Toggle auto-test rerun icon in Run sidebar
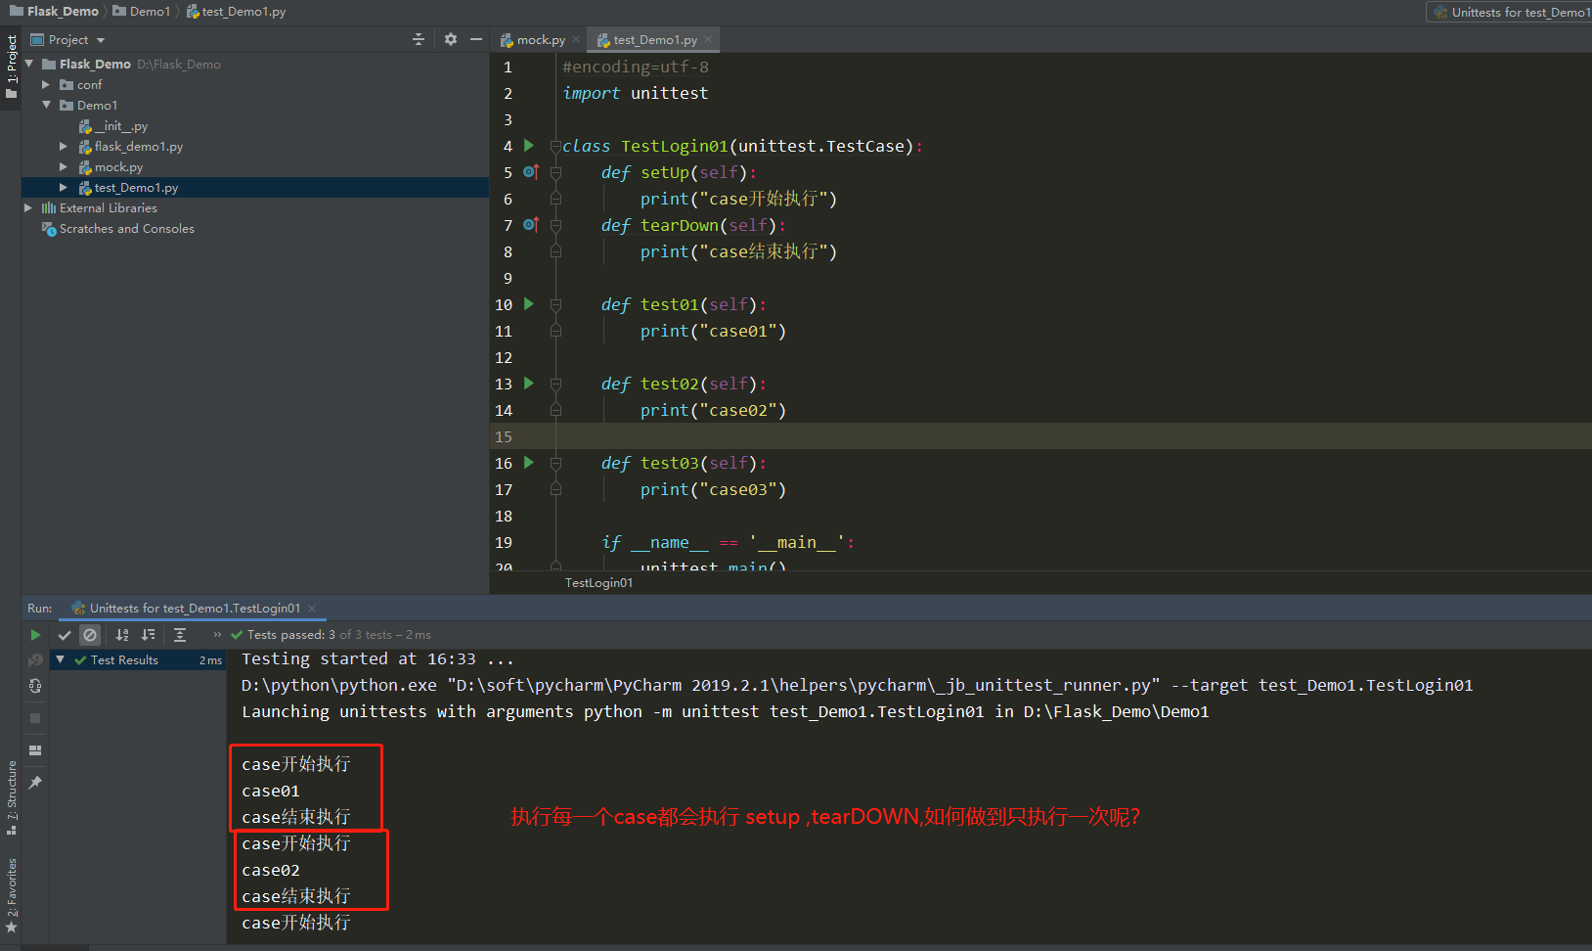Viewport: 1592px width, 951px height. pos(35,686)
